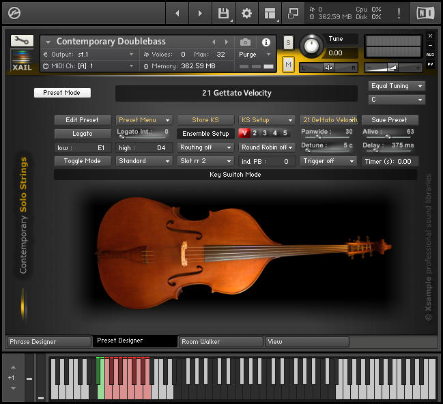Minimize the instrument header with dash icon
443x404 pixels.
(430, 45)
